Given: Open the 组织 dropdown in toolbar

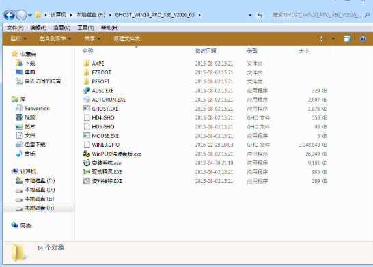Looking at the screenshot, I should 18,38.
